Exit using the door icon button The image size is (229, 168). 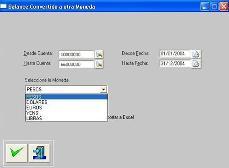click(x=39, y=153)
